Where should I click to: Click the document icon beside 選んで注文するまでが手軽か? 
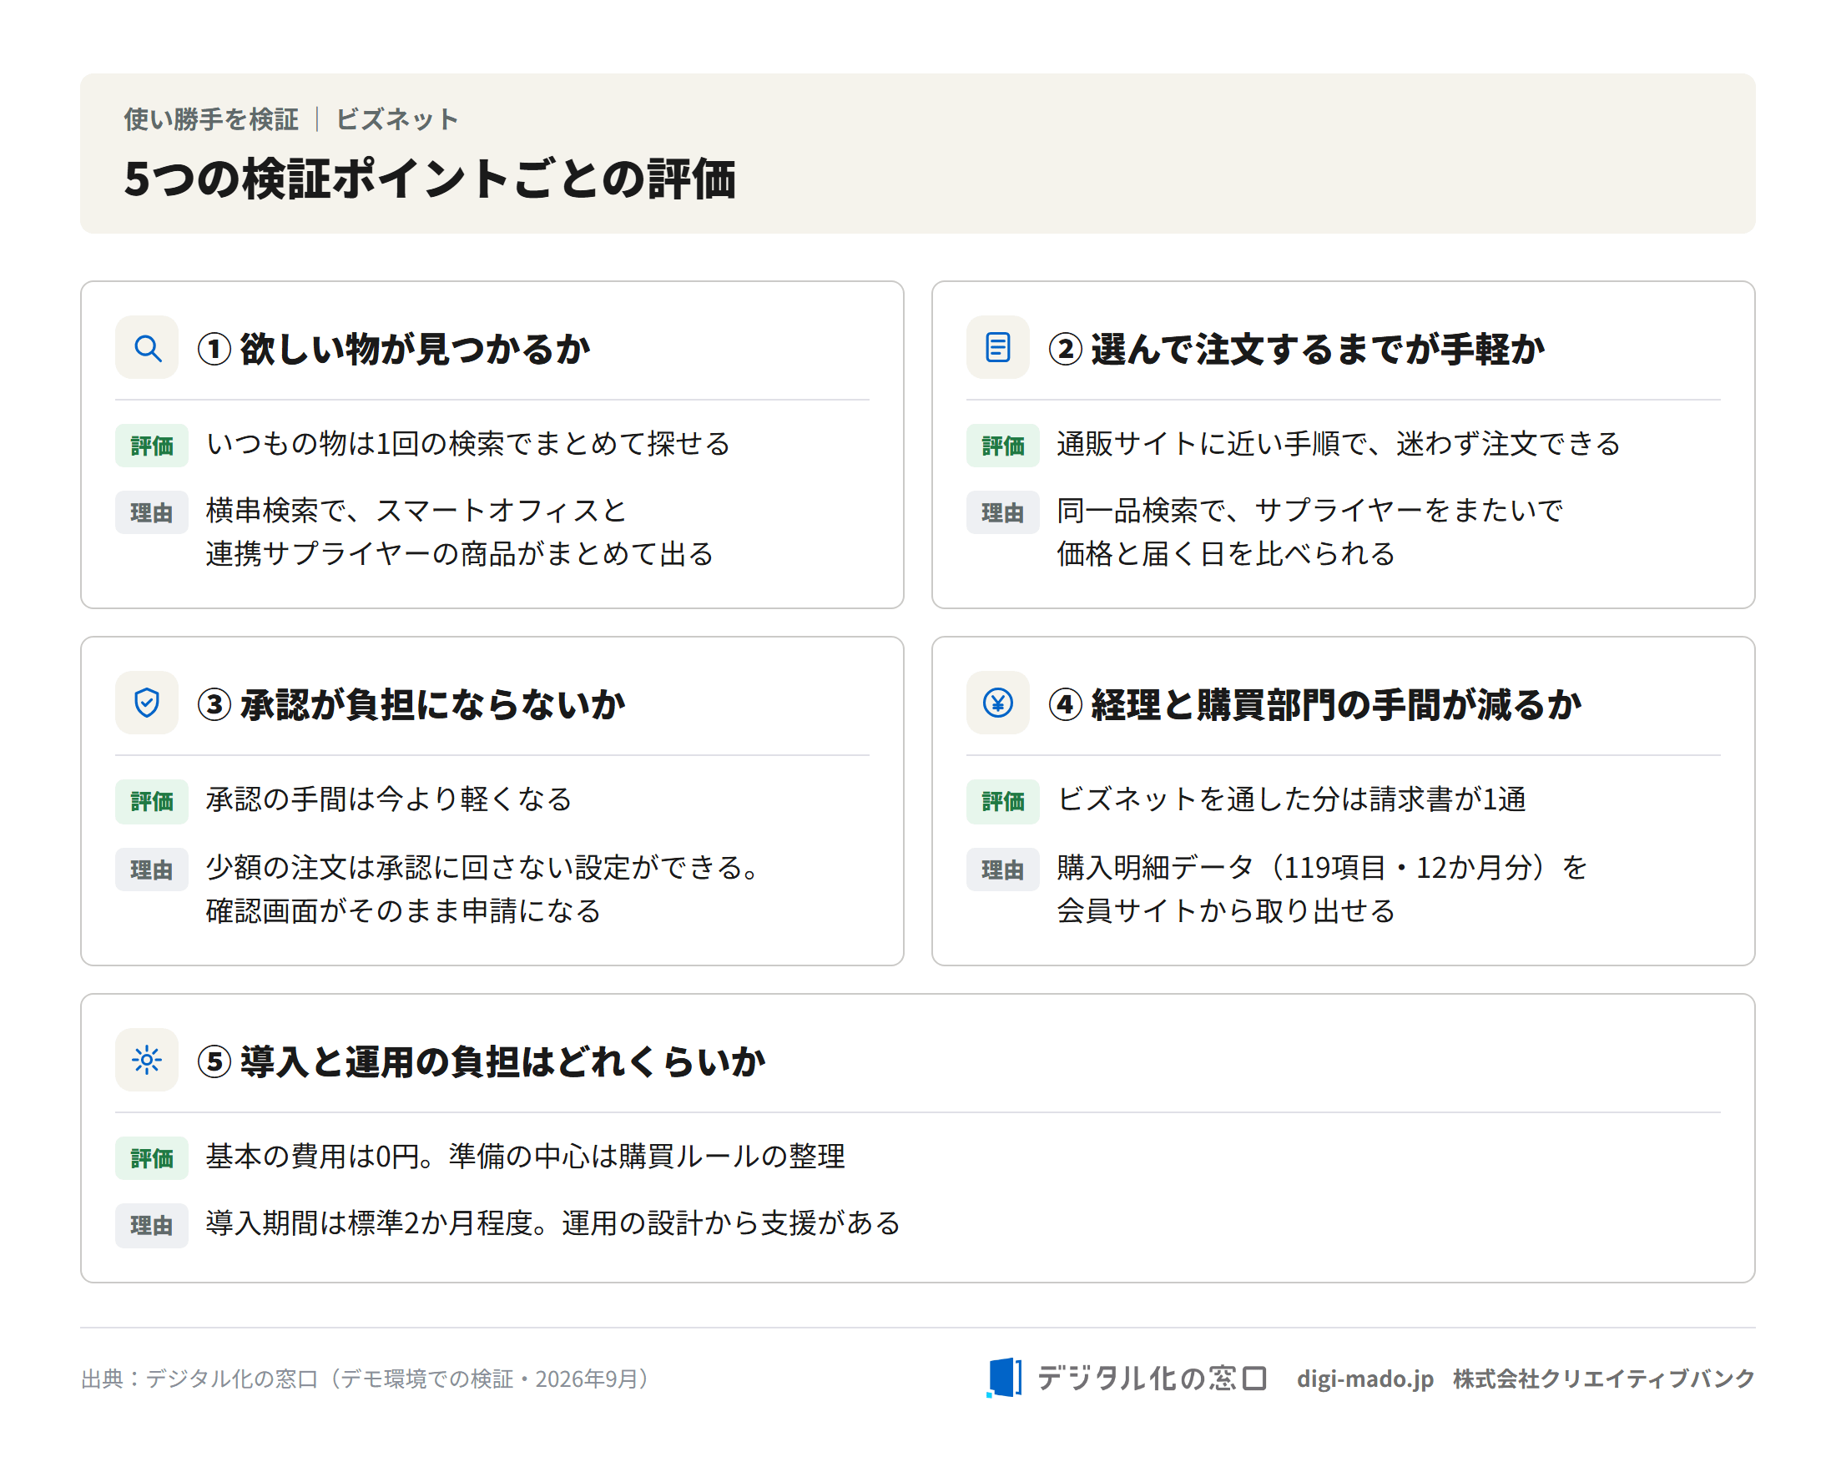pyautogui.click(x=997, y=347)
